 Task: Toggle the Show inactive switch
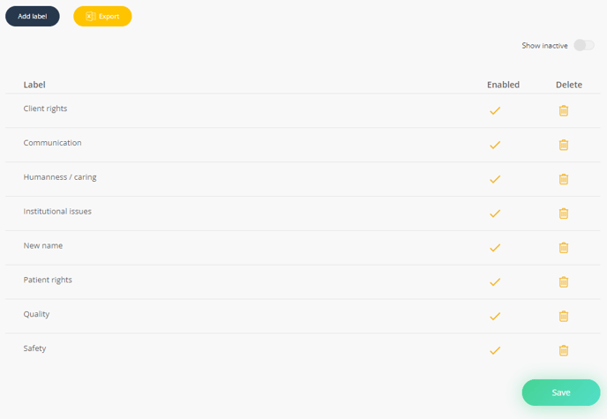(x=584, y=45)
